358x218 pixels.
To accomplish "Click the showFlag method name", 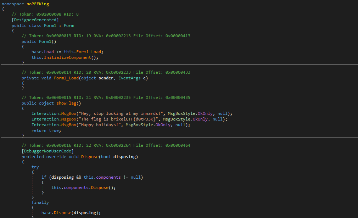I will 67,104.
